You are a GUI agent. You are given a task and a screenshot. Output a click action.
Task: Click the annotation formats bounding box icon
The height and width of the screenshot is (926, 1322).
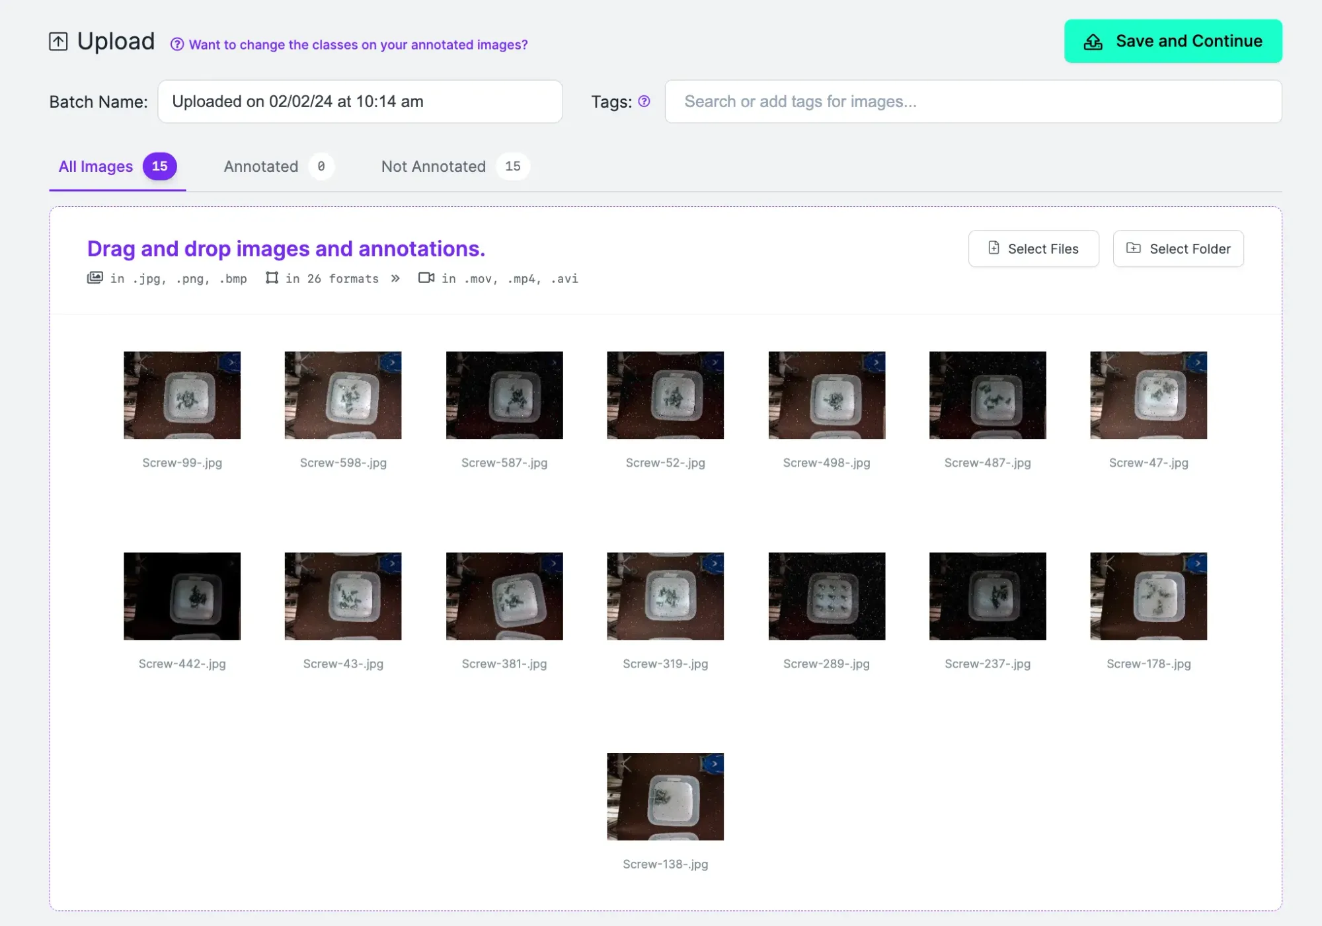(272, 278)
